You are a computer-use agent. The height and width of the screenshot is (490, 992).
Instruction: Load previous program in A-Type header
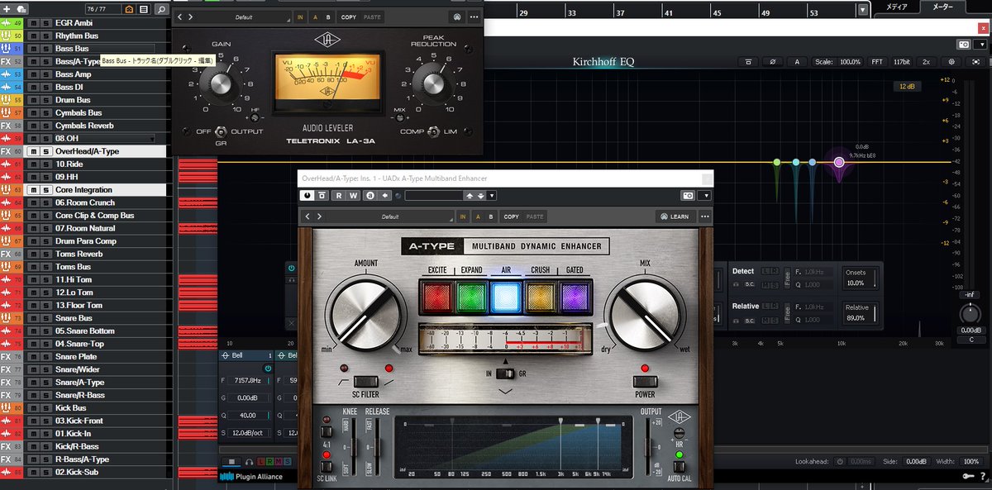coord(470,196)
